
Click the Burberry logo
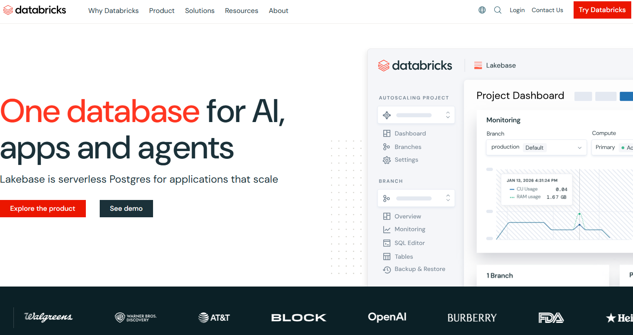(472, 318)
